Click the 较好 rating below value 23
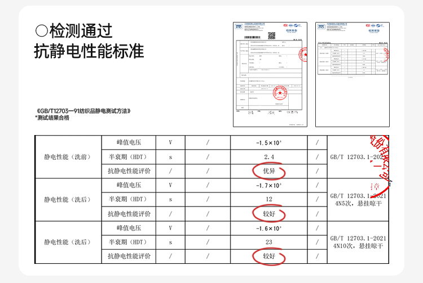Viewport: 423px width, 283px height. (269, 256)
